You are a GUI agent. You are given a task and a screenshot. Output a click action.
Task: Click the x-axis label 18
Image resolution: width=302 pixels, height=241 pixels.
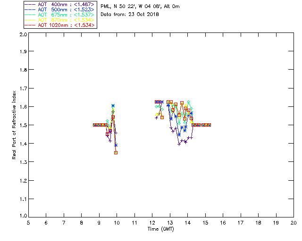coord(258,223)
